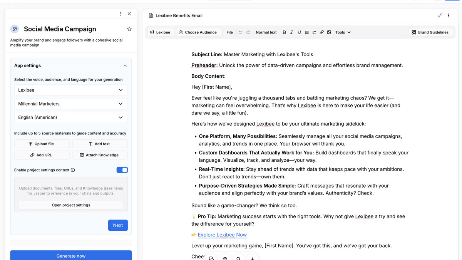Open the Explore Lexibee Now link
Screen dimensions: 462x260
(x=222, y=235)
